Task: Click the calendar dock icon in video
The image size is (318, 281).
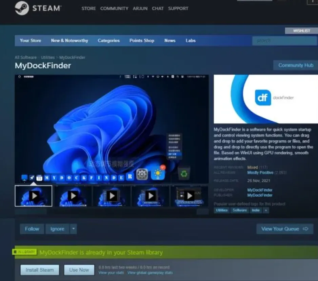Action: tap(39, 178)
